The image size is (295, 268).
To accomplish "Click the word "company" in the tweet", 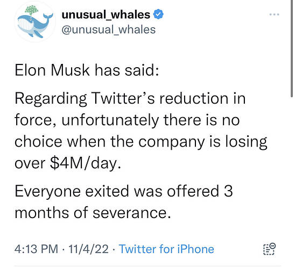I will tap(171, 142).
